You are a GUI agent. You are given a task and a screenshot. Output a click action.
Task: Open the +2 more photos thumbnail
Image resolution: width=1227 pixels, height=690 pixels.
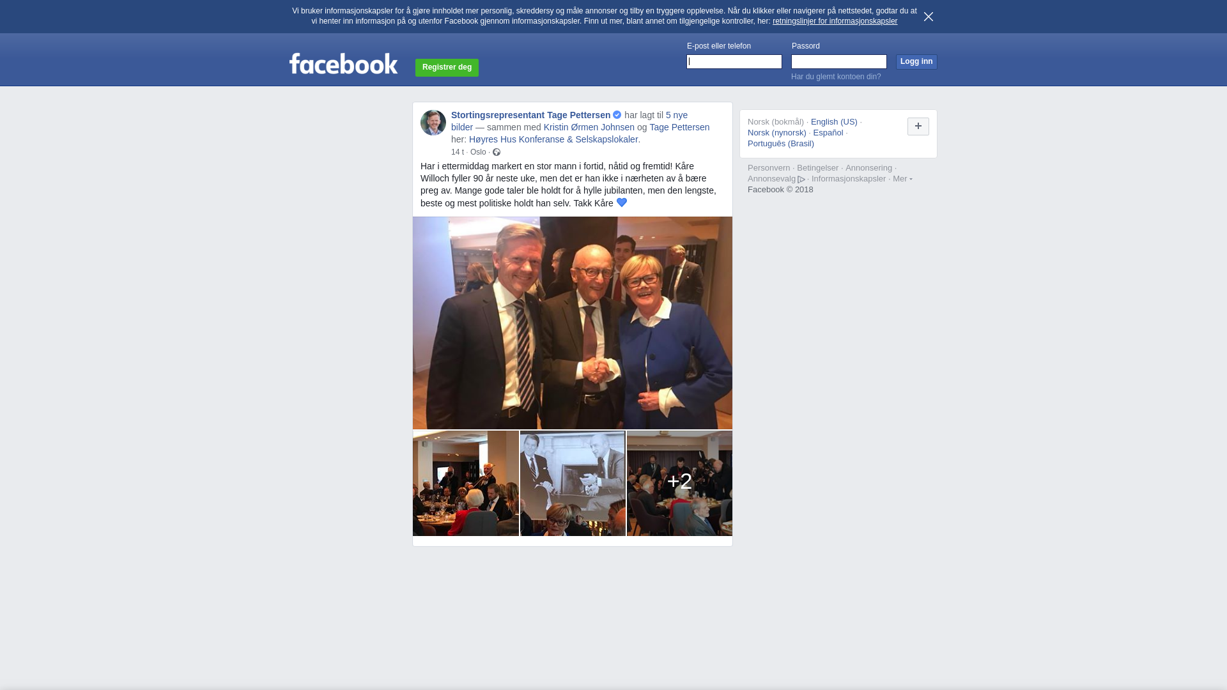tap(679, 483)
